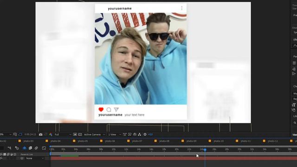
Task: Open the show channel color icon menu
Action: click(51, 135)
